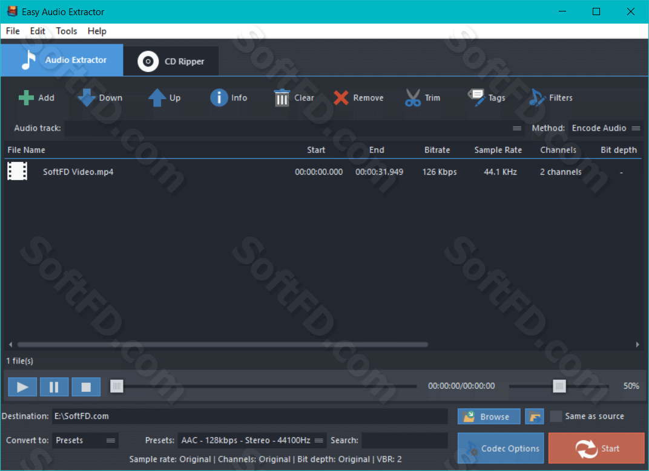Move file up with Up arrow
Viewport: 649px width, 471px height.
pyautogui.click(x=157, y=98)
